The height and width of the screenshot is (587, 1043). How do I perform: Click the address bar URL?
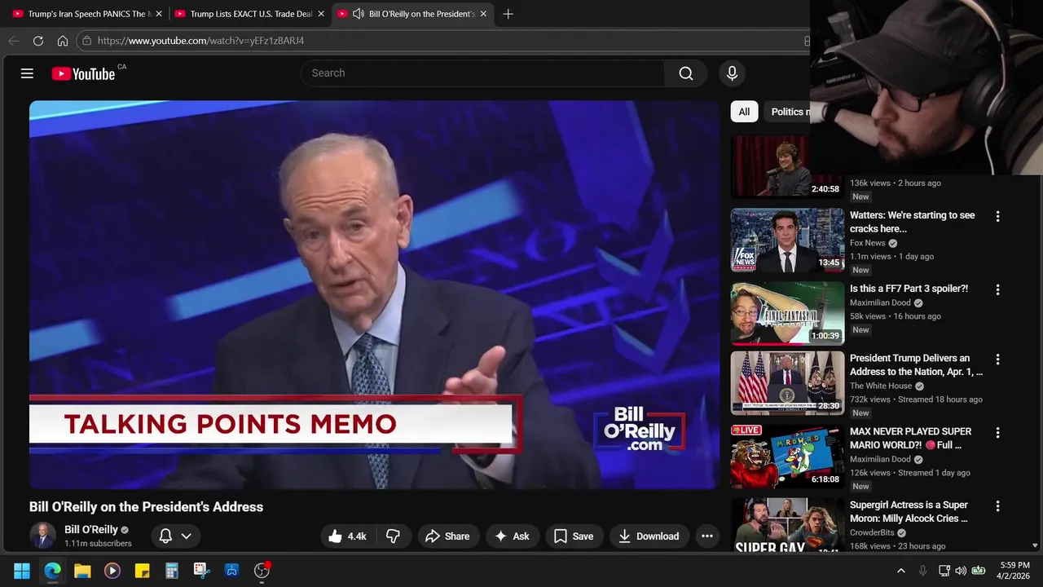[x=200, y=41]
